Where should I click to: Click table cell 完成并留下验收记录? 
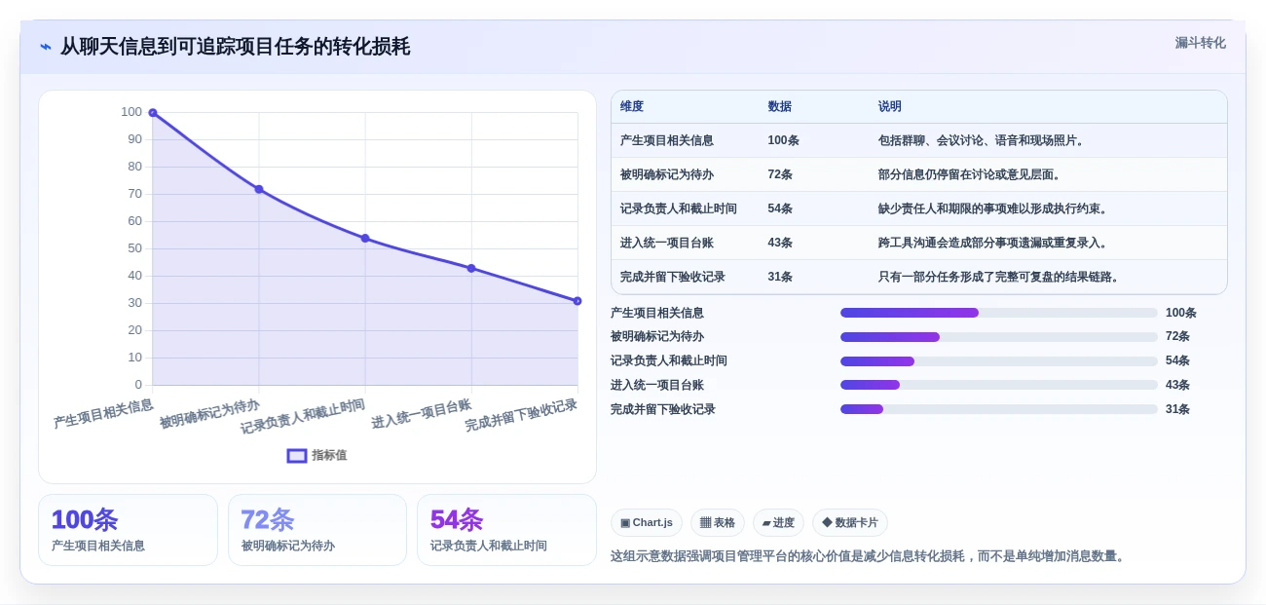[673, 277]
